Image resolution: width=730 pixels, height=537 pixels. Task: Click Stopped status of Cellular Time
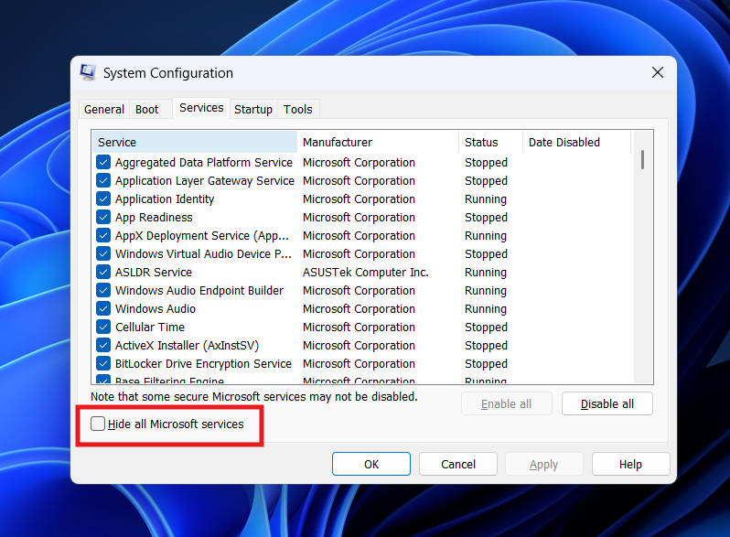[486, 328]
